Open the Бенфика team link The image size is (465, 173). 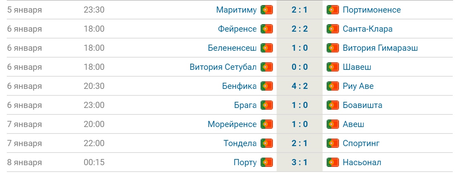click(x=239, y=86)
